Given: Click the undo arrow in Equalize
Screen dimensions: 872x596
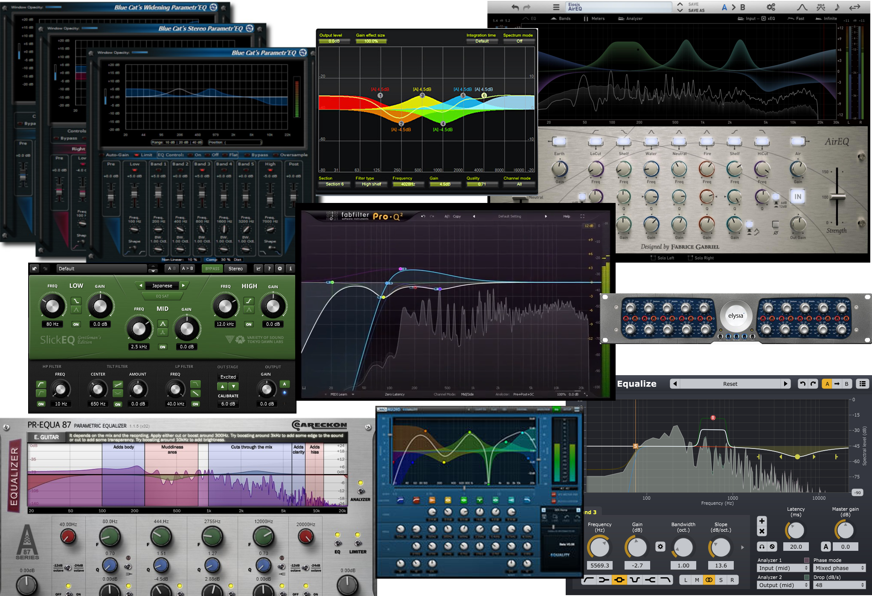Looking at the screenshot, I should [802, 384].
